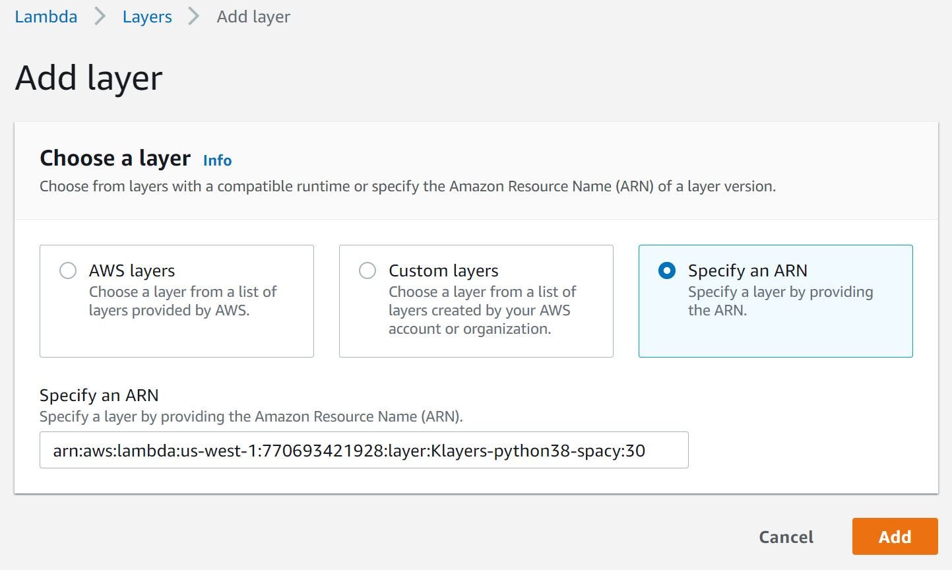Select the 'Specify an ARN' radio button
The width and height of the screenshot is (952, 570).
coord(667,270)
